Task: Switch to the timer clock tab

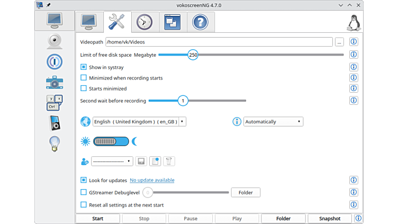Action: point(144,22)
